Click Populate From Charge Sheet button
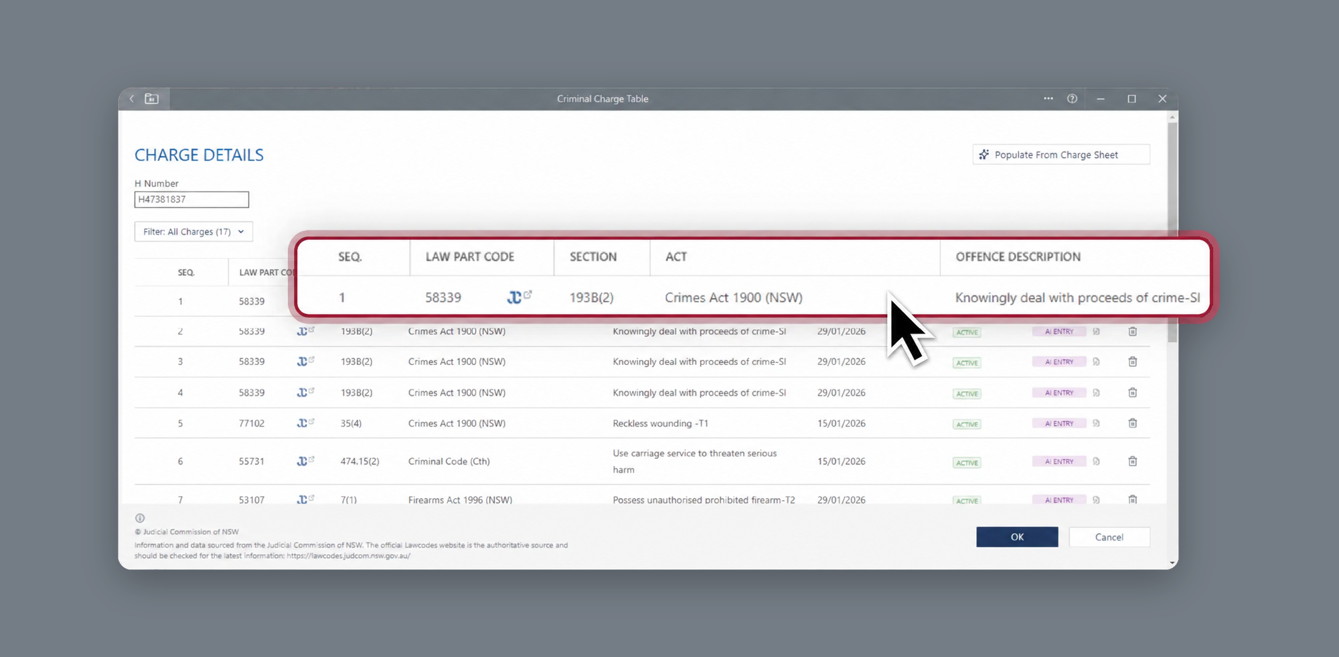 tap(1061, 155)
